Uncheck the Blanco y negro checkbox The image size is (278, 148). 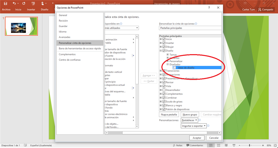click(164, 106)
